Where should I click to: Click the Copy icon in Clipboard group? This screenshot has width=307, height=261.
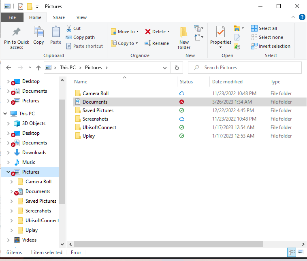coord(38,32)
